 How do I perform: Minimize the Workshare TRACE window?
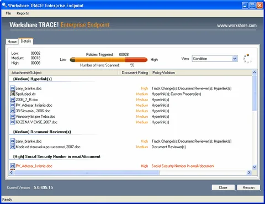tap(245, 5)
